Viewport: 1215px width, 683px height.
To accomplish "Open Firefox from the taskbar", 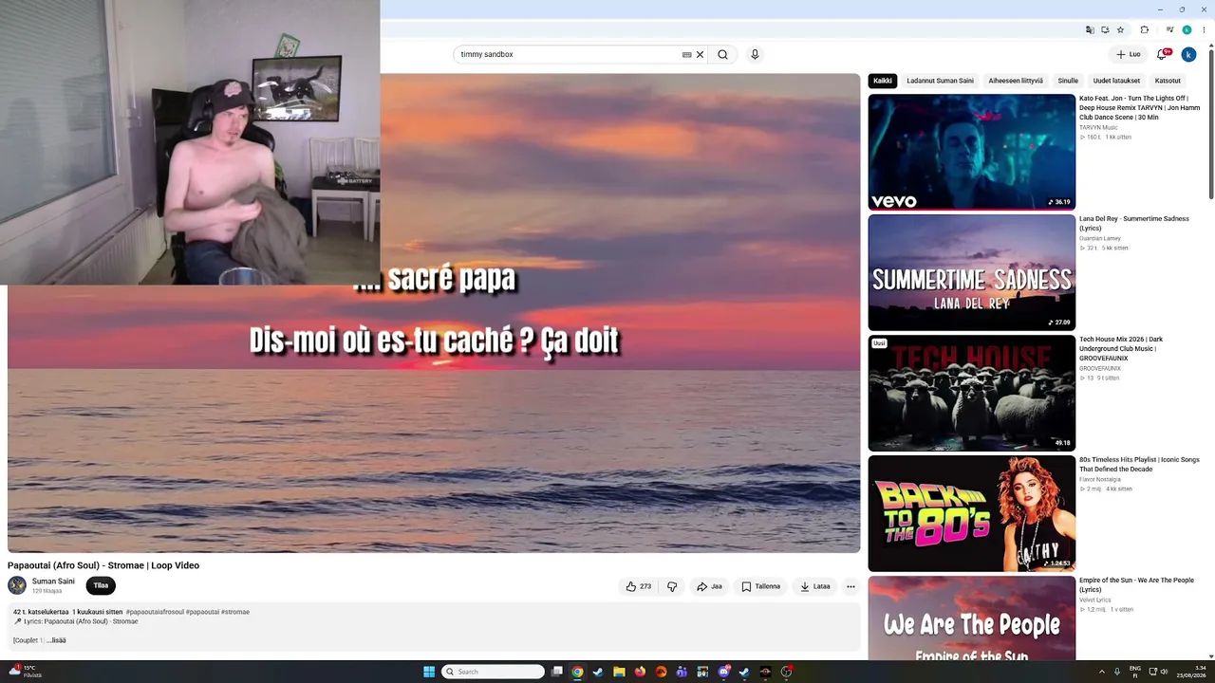I will pos(640,672).
